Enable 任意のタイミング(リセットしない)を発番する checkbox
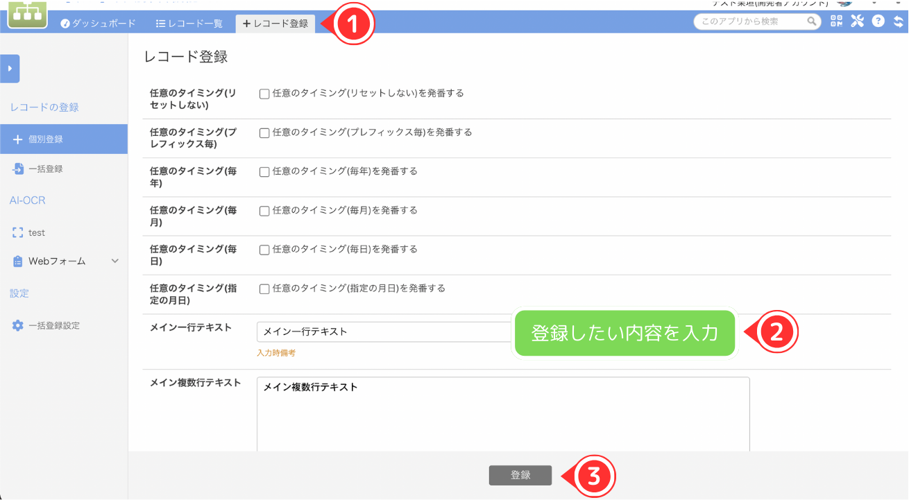The height and width of the screenshot is (500, 909). click(x=264, y=93)
